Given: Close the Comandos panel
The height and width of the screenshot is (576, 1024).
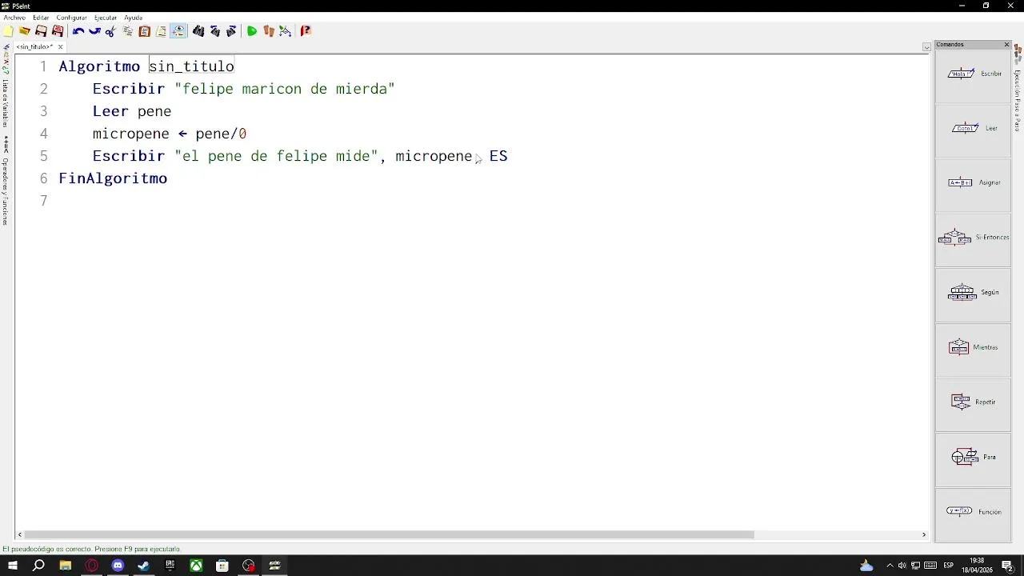Looking at the screenshot, I should pos(1006,45).
